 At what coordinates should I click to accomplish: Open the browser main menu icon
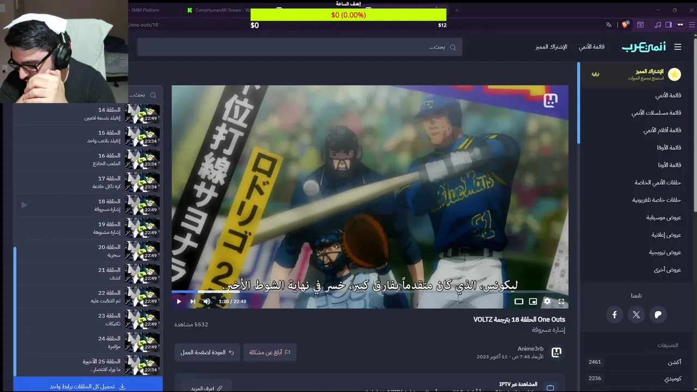coord(690,24)
